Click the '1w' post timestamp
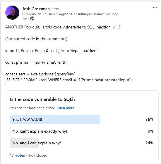 tap(24, 19)
